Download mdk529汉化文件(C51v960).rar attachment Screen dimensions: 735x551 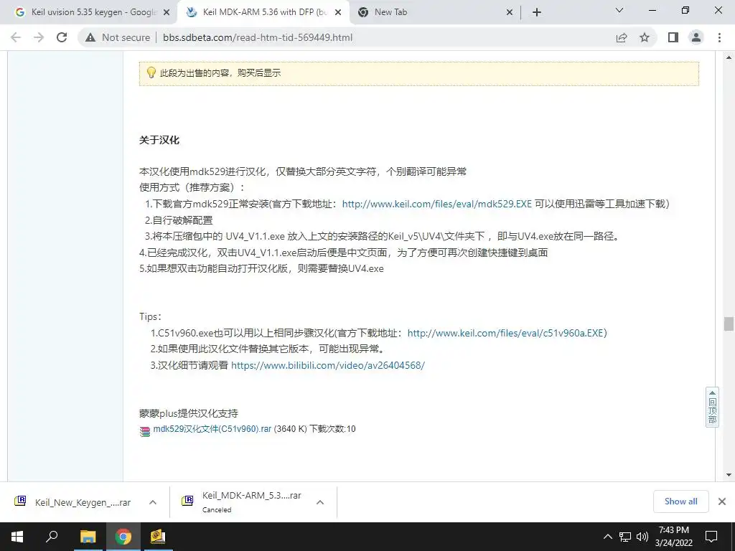pos(212,429)
